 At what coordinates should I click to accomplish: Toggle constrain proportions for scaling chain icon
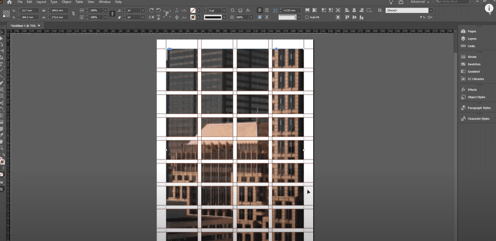pyautogui.click(x=112, y=14)
